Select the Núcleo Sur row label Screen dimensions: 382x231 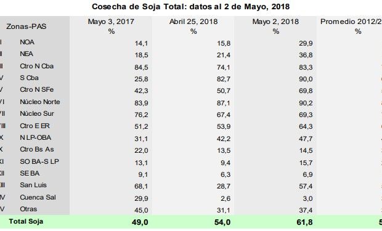click(37, 113)
